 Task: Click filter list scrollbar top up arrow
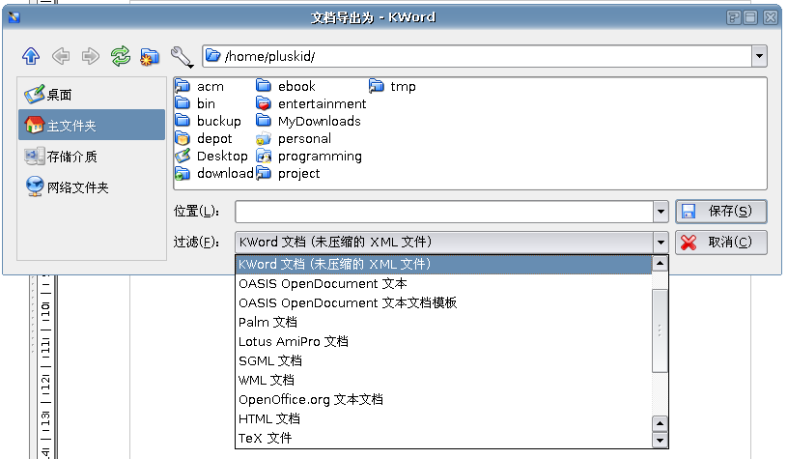coord(660,264)
